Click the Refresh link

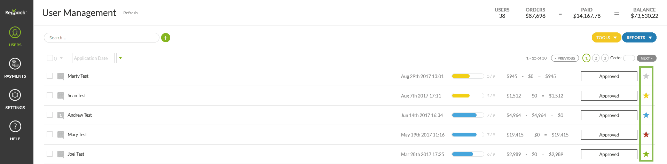point(131,13)
